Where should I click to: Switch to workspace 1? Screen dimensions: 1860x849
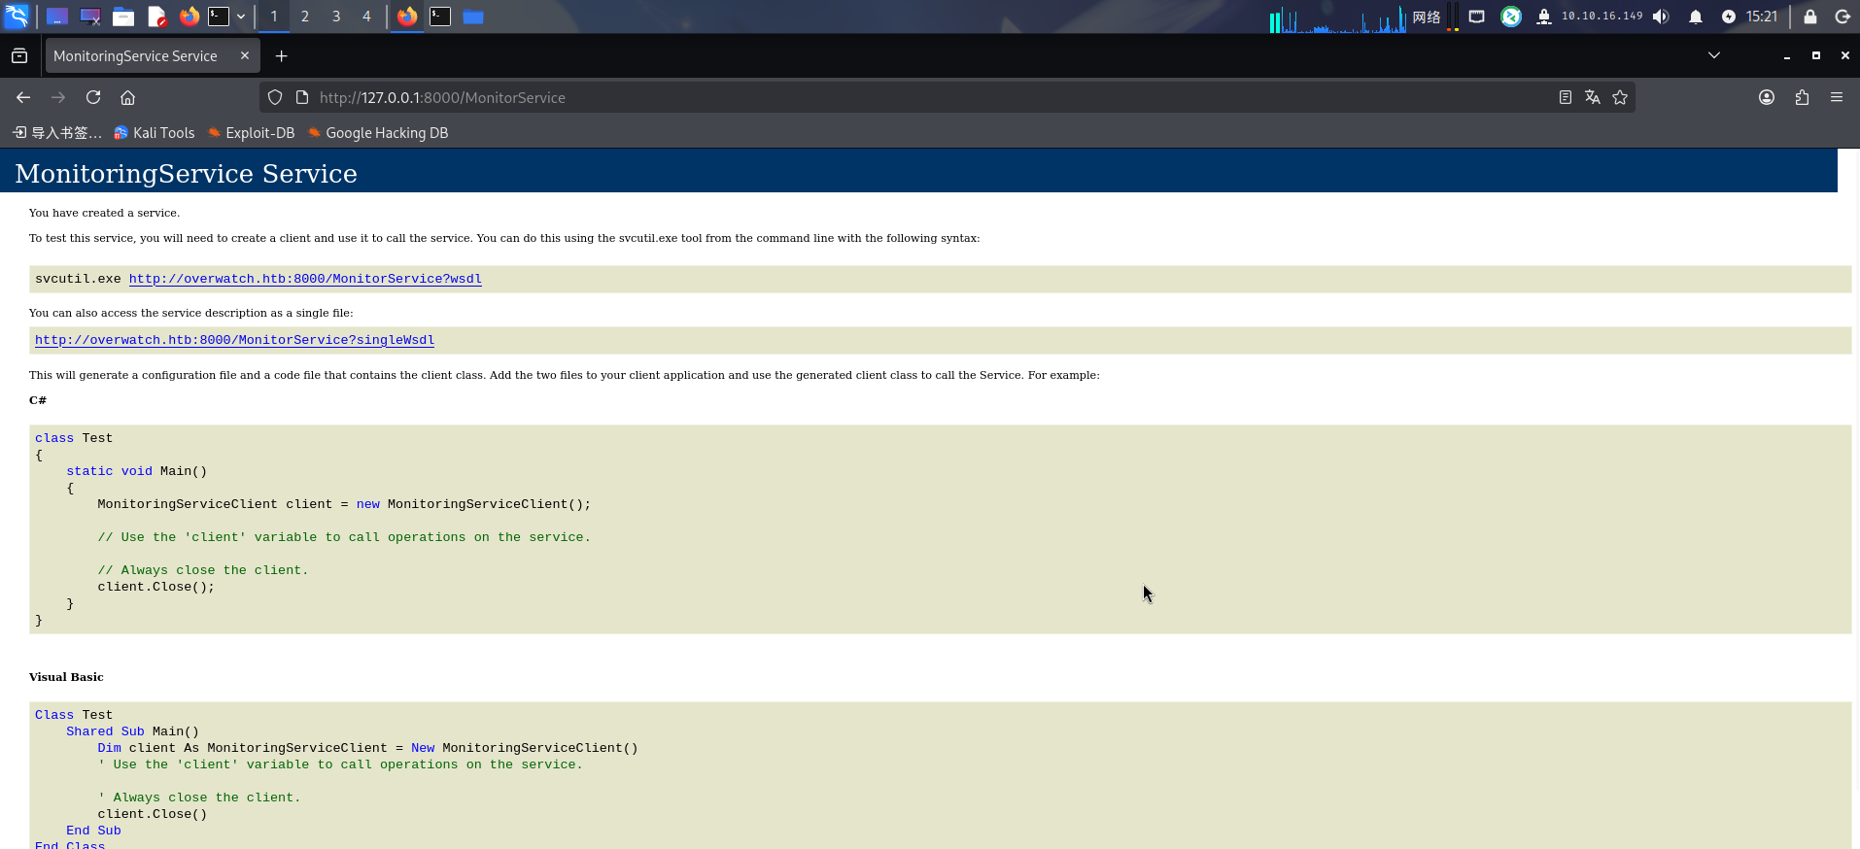point(274,17)
